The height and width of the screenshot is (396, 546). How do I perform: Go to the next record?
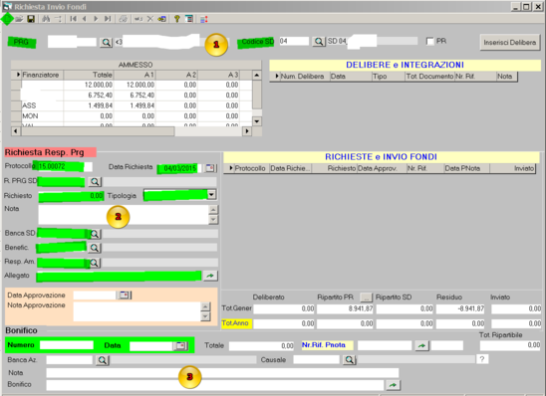(x=96, y=19)
